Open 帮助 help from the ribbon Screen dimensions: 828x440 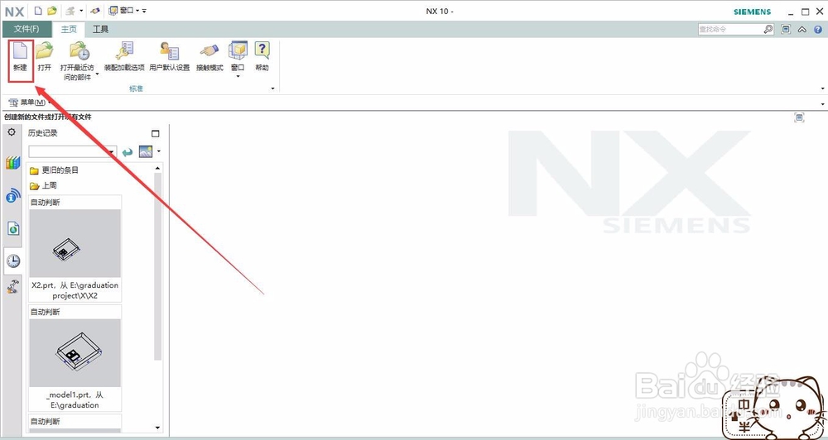coord(262,57)
